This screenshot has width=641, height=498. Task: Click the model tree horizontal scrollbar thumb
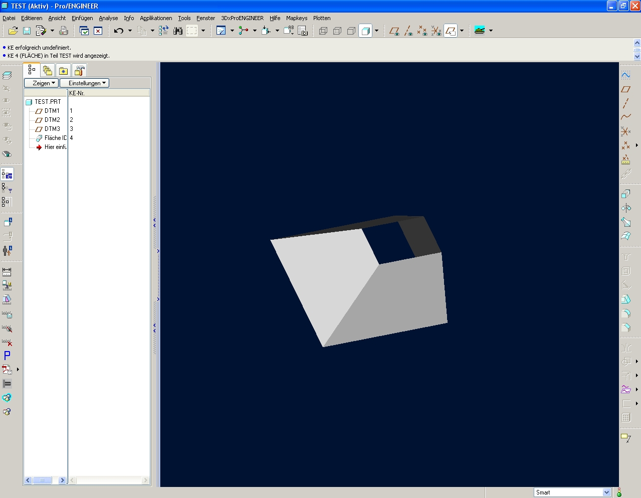pyautogui.click(x=43, y=480)
